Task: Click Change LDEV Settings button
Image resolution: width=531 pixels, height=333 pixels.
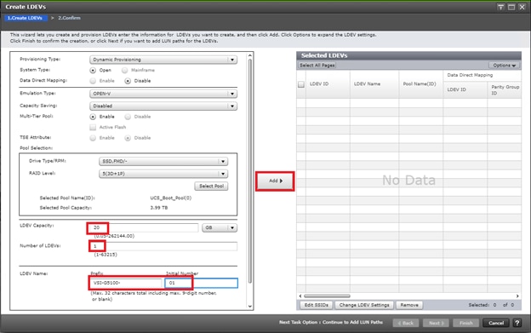Action: click(x=364, y=305)
